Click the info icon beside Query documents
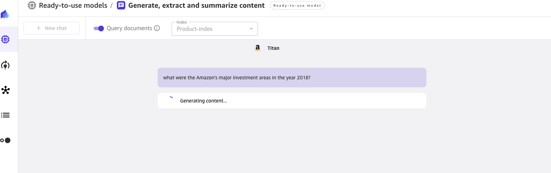This screenshot has height=173, width=551. [157, 28]
